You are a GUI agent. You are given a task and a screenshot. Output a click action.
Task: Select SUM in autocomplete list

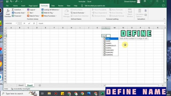click(x=111, y=39)
